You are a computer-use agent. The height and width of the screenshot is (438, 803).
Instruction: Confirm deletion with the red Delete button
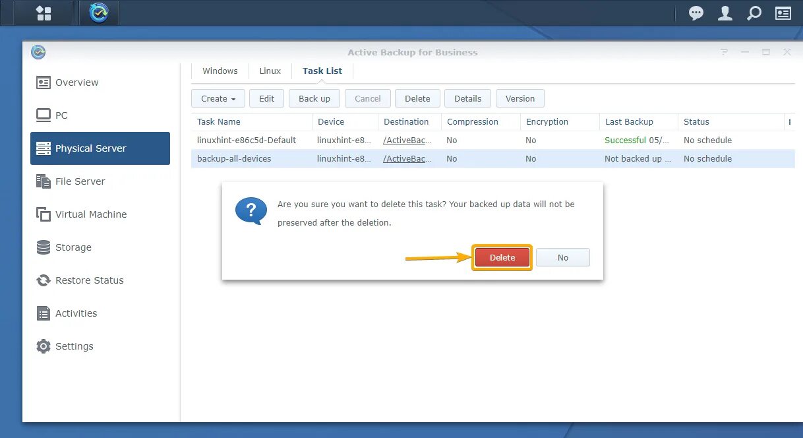pos(502,257)
